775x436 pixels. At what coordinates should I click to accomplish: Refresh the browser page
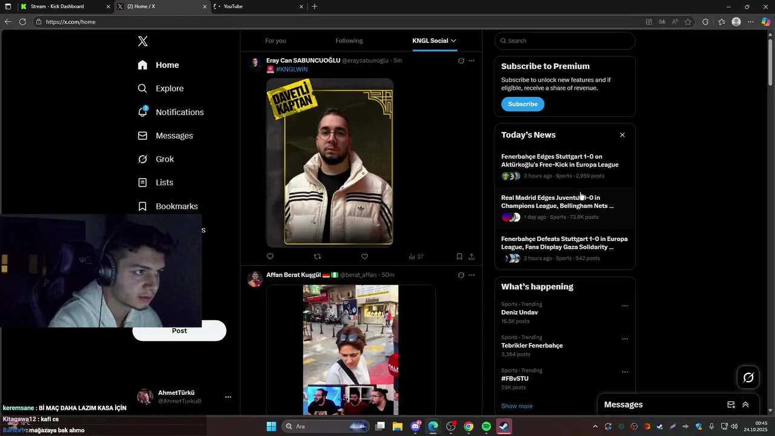(22, 22)
